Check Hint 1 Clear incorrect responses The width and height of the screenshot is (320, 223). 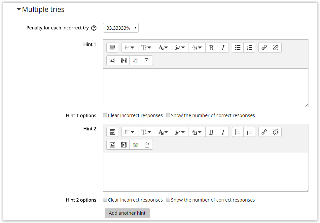(x=105, y=115)
